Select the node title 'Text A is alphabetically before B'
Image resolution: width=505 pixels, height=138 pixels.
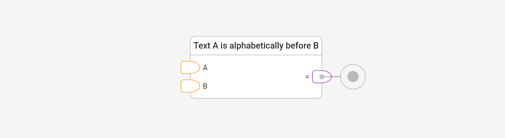point(256,46)
